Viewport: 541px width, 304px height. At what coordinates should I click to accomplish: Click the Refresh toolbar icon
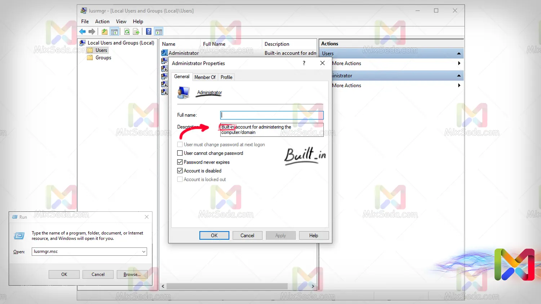point(127,32)
